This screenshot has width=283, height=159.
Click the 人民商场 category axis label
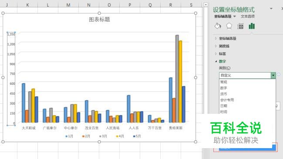113,128
